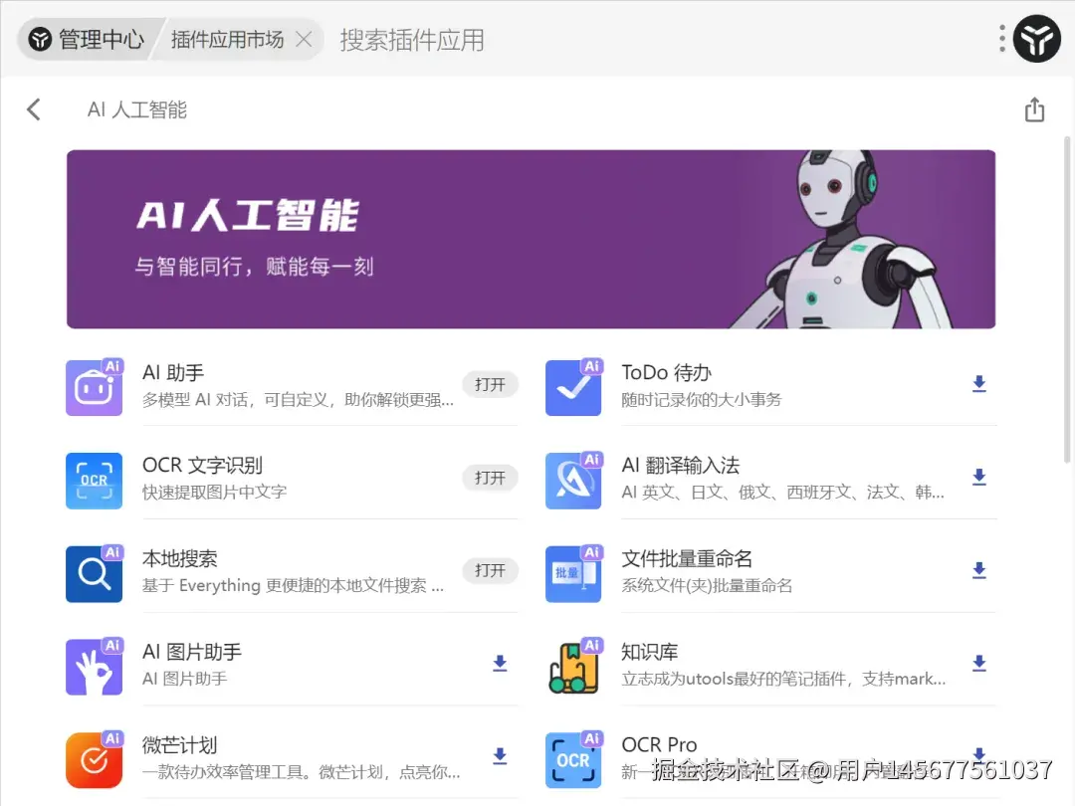
Task: Select the OCR 文字识别 plugin icon
Action: (94, 478)
